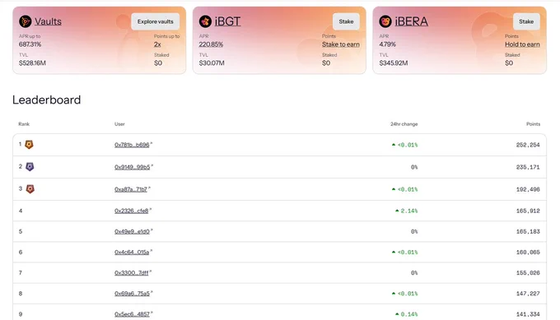
Task: Click the green up arrow beside 2.14%
Action: click(397, 211)
